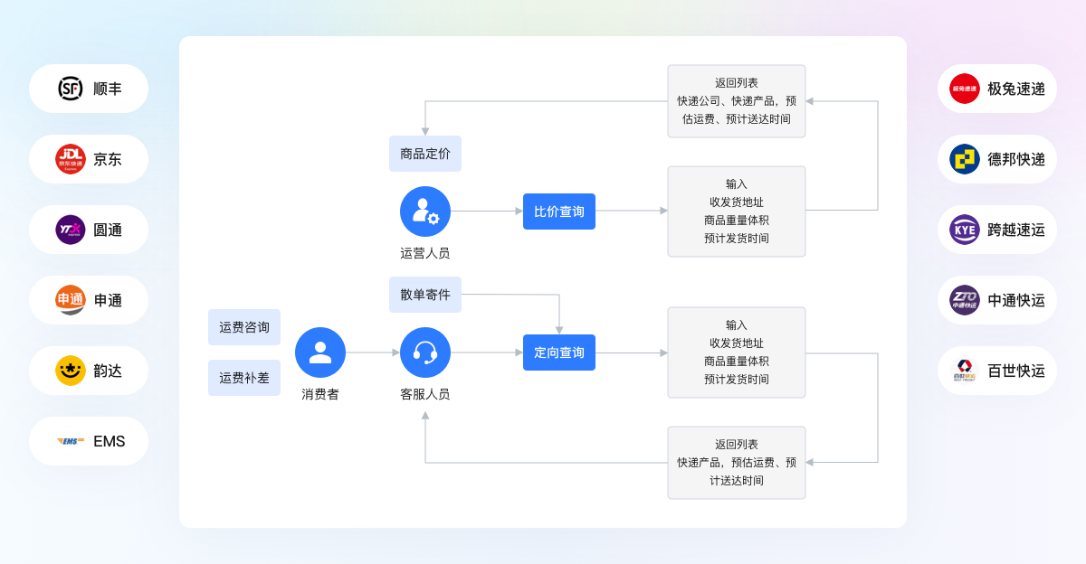Select the 百世快运 logo icon

tap(965, 371)
